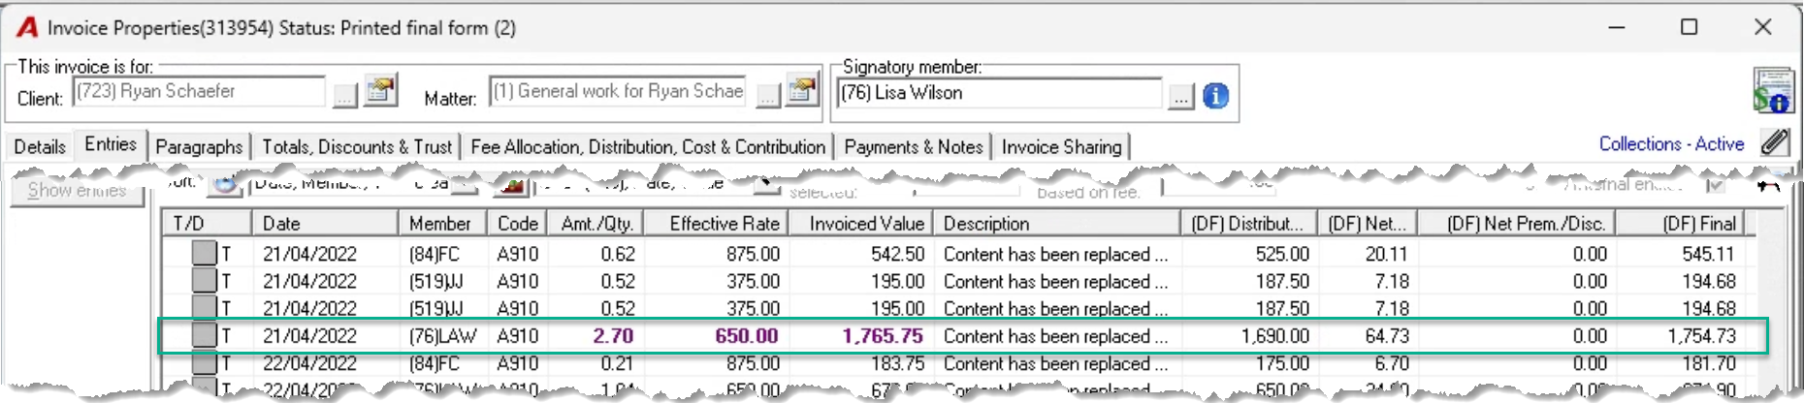Sort entries by the Date column header
1804x403 pixels.
click(325, 224)
